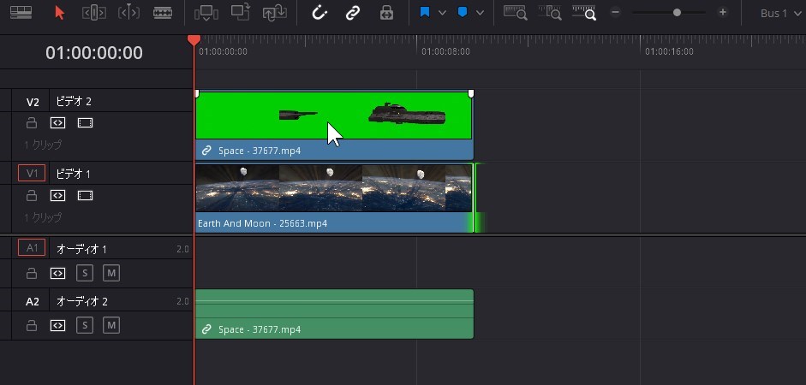Click the オーディオ 1 track name
This screenshot has height=385, width=806.
[81, 250]
